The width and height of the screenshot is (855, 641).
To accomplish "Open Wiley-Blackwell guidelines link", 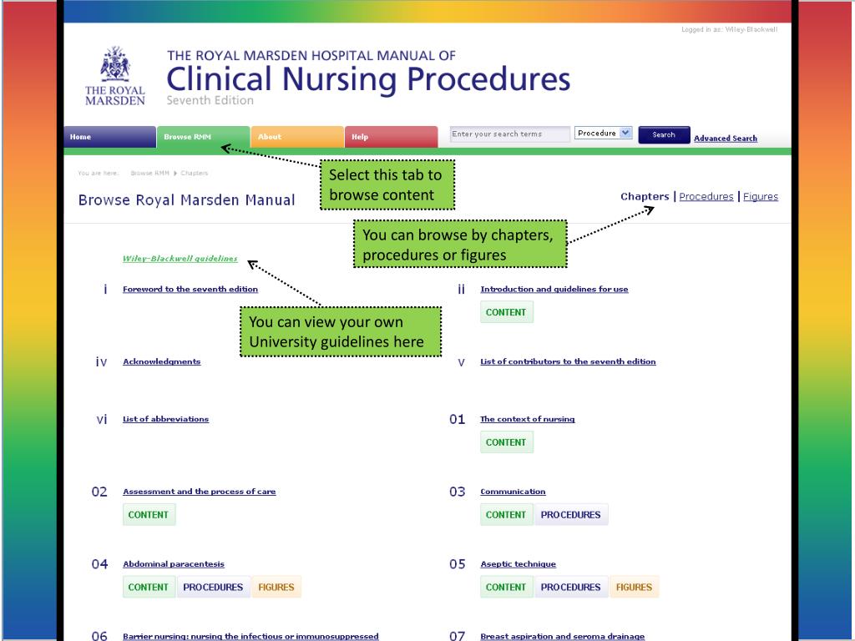I will (180, 259).
